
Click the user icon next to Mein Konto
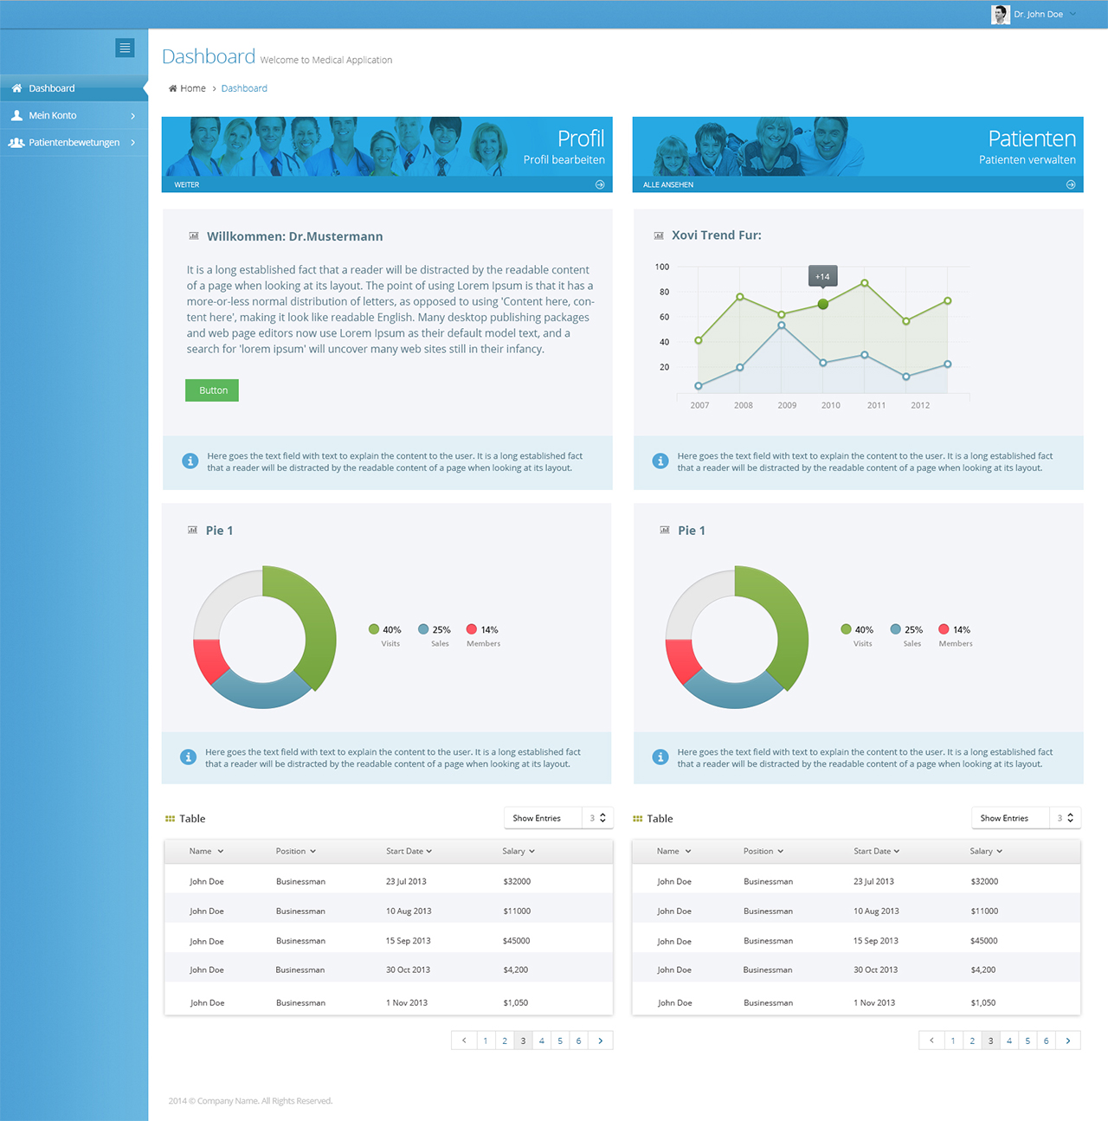16,114
